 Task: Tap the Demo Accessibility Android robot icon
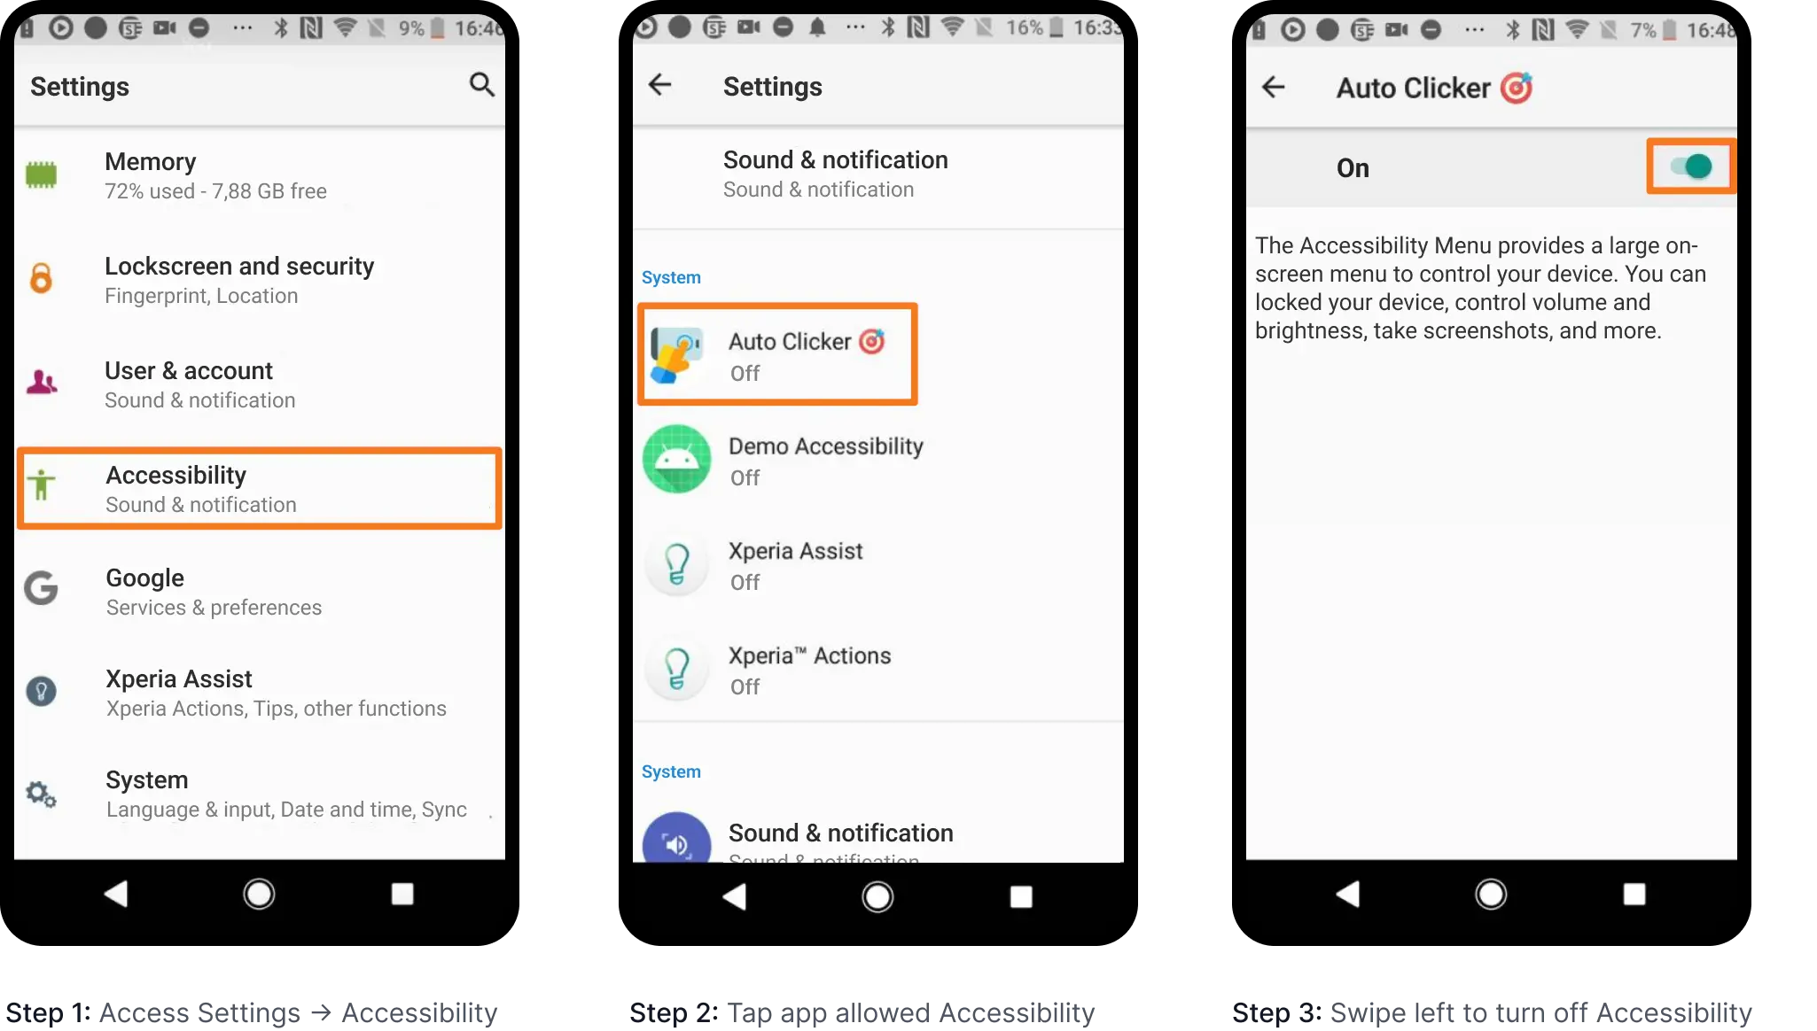(676, 459)
